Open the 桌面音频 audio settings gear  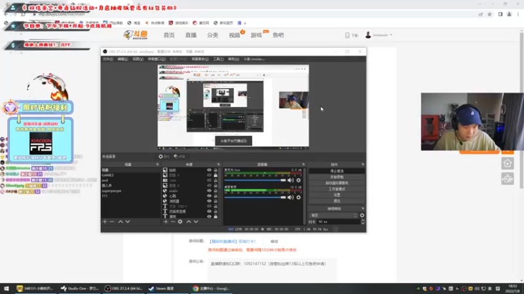pos(299,197)
